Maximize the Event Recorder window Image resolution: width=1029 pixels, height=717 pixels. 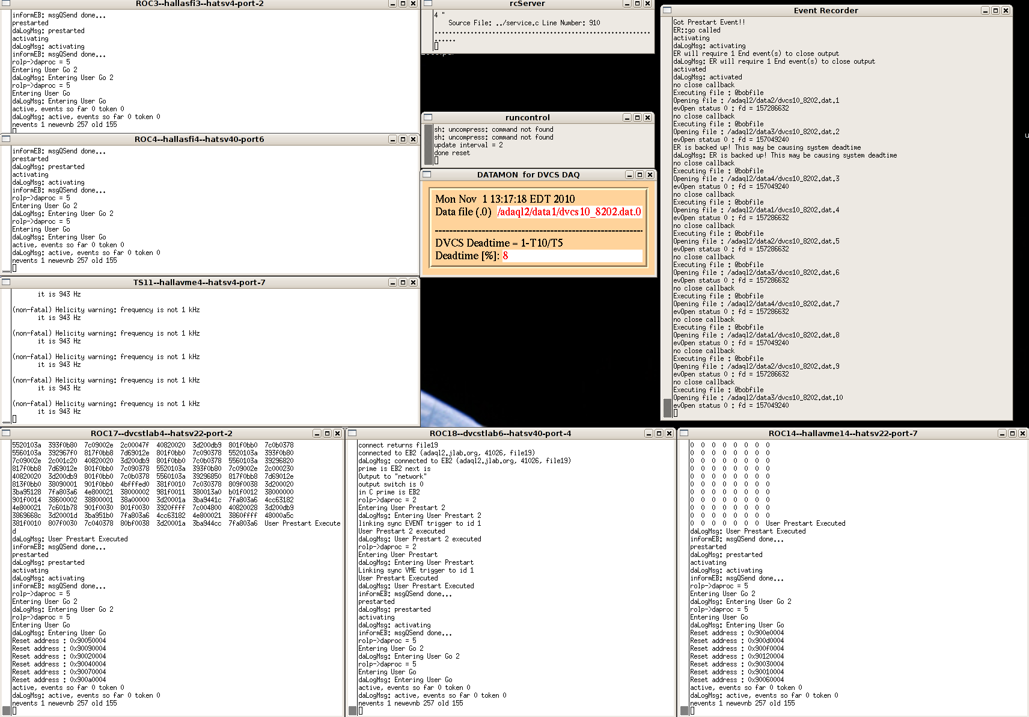(995, 10)
